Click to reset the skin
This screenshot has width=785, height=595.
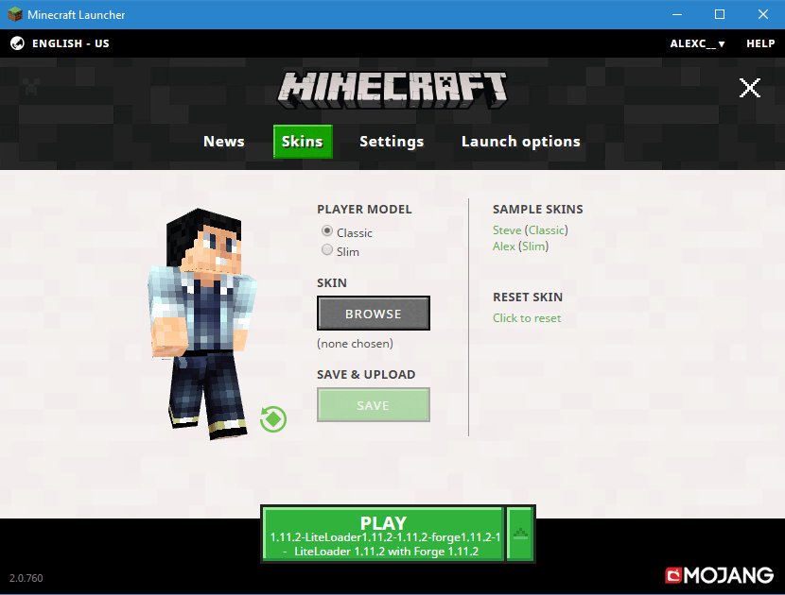pyautogui.click(x=527, y=318)
